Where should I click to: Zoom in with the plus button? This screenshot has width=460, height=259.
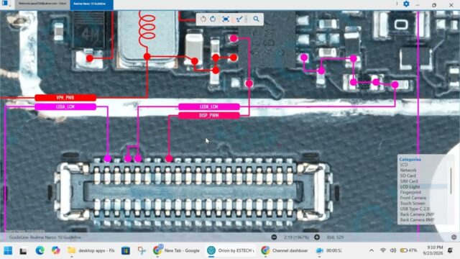(317, 237)
